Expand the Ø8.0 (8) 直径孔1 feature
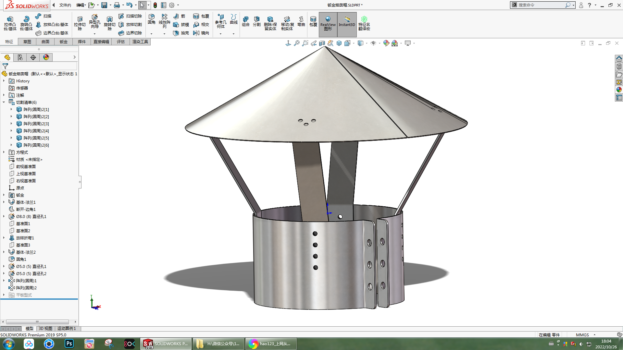 4,216
